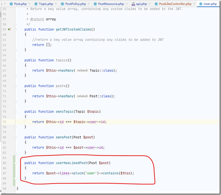Open the PostResource.php tab
Viewport: 221px width, 195px height.
111,4
